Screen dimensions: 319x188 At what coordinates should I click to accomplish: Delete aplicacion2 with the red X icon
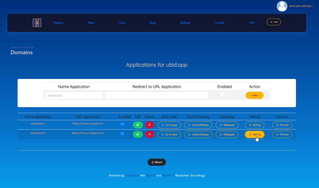[150, 134]
